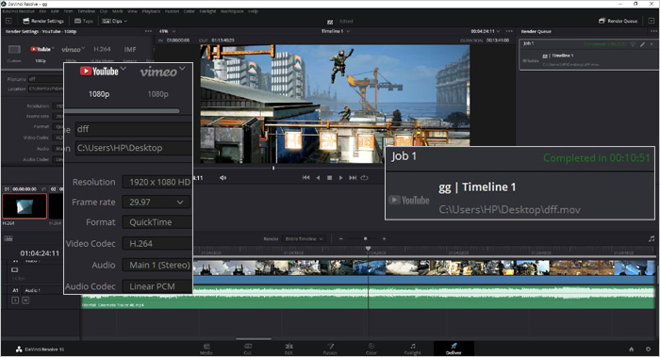Mute the Audio 1 track

(x=25, y=300)
